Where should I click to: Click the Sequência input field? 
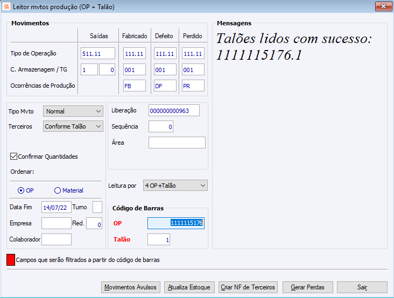tap(161, 126)
